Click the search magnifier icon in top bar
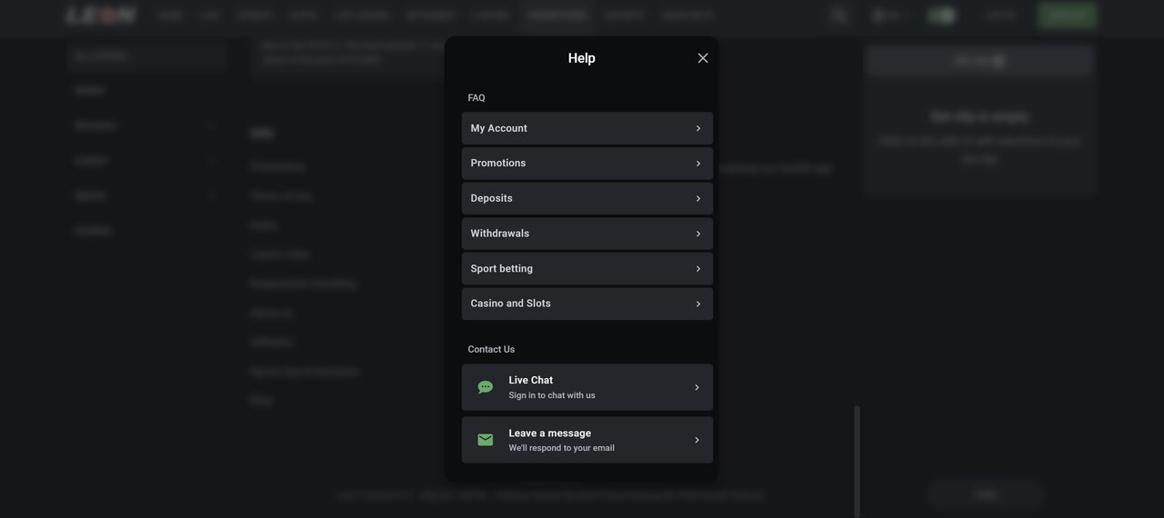1164x518 pixels. click(838, 15)
